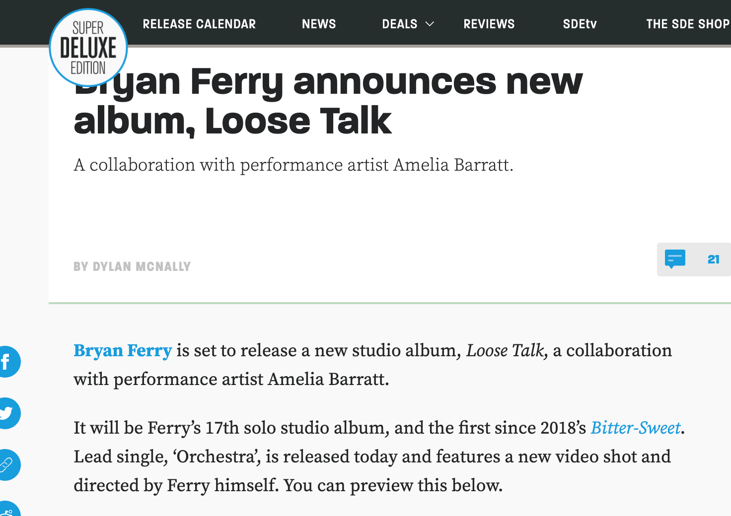Viewport: 731px width, 516px height.
Task: Click the article headline about Loose Talk
Action: pyautogui.click(x=328, y=102)
